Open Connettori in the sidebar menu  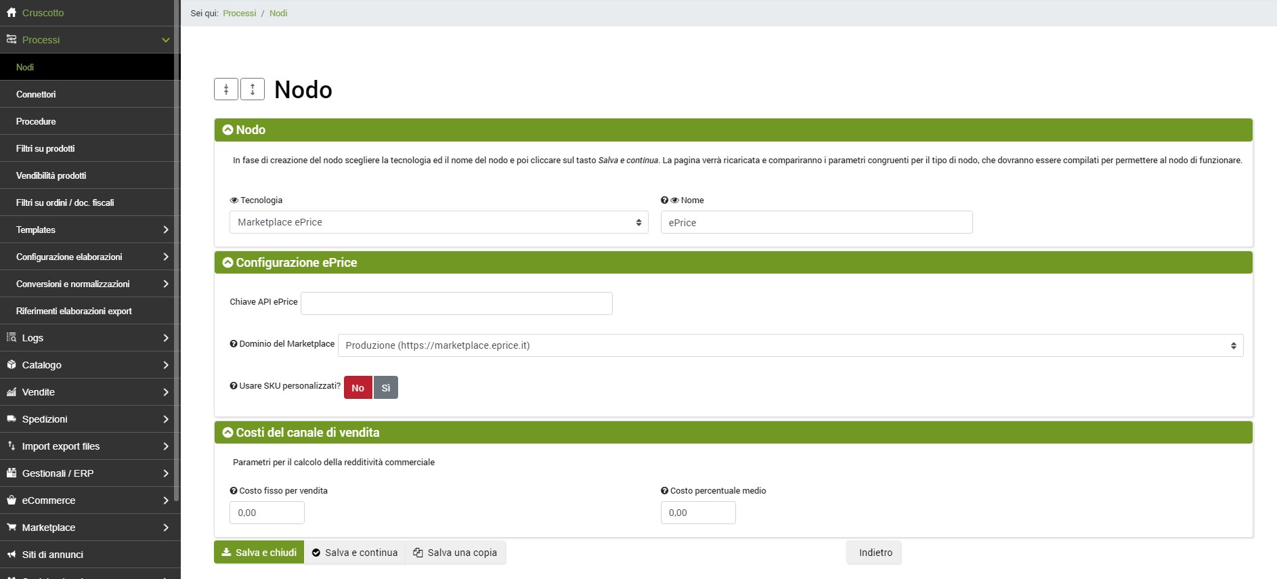(x=36, y=94)
